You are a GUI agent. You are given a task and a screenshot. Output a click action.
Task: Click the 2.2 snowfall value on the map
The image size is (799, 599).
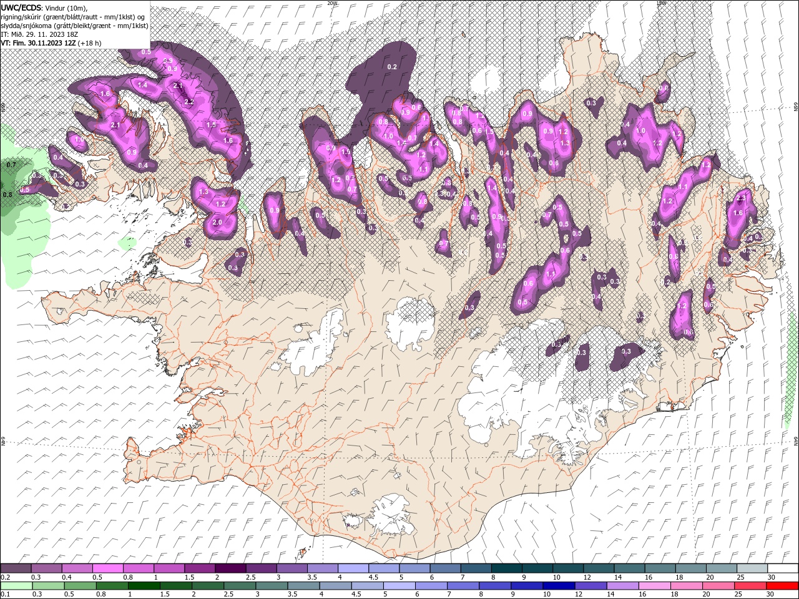(x=190, y=101)
